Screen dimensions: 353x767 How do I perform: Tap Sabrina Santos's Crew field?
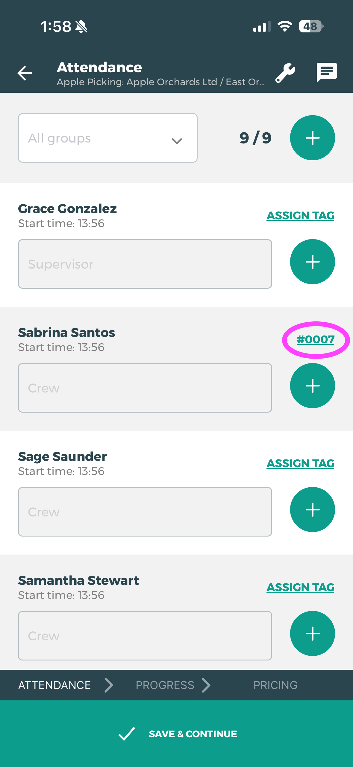[x=145, y=388]
